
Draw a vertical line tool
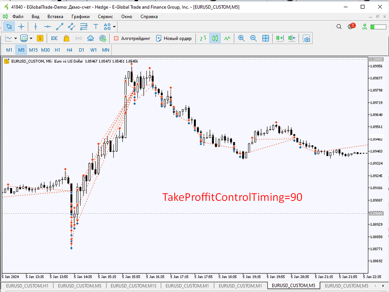tap(35, 26)
